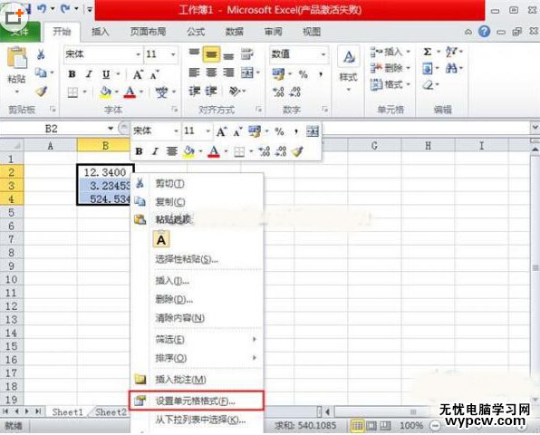Switch to the Insert ribbon tab
Image resolution: width=540 pixels, height=435 pixels.
(x=101, y=32)
